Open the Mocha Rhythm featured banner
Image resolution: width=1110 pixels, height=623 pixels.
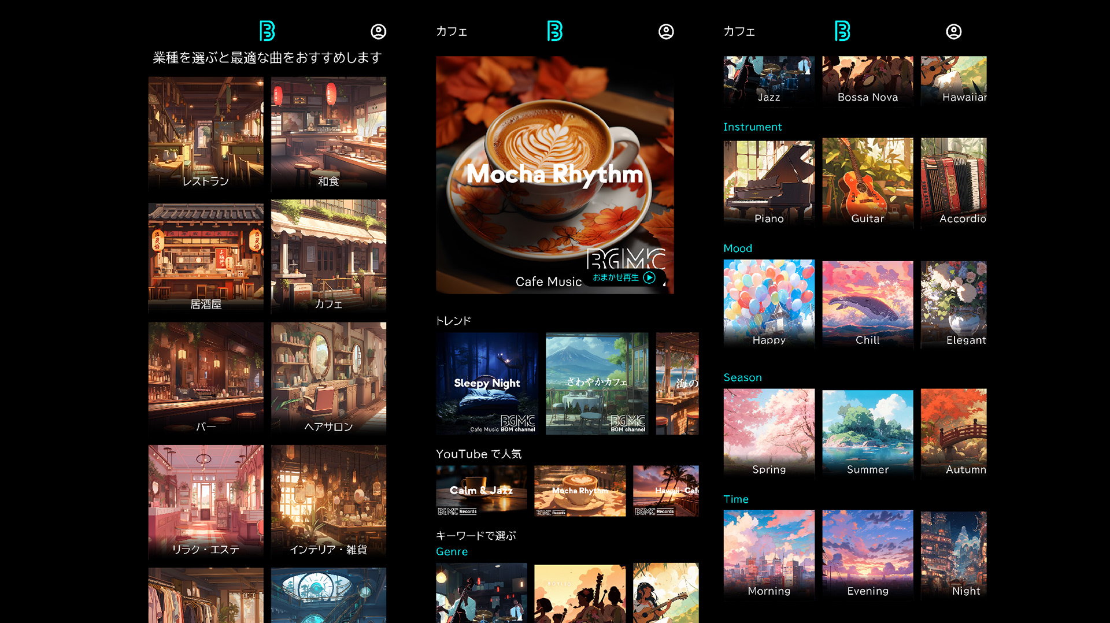[555, 175]
